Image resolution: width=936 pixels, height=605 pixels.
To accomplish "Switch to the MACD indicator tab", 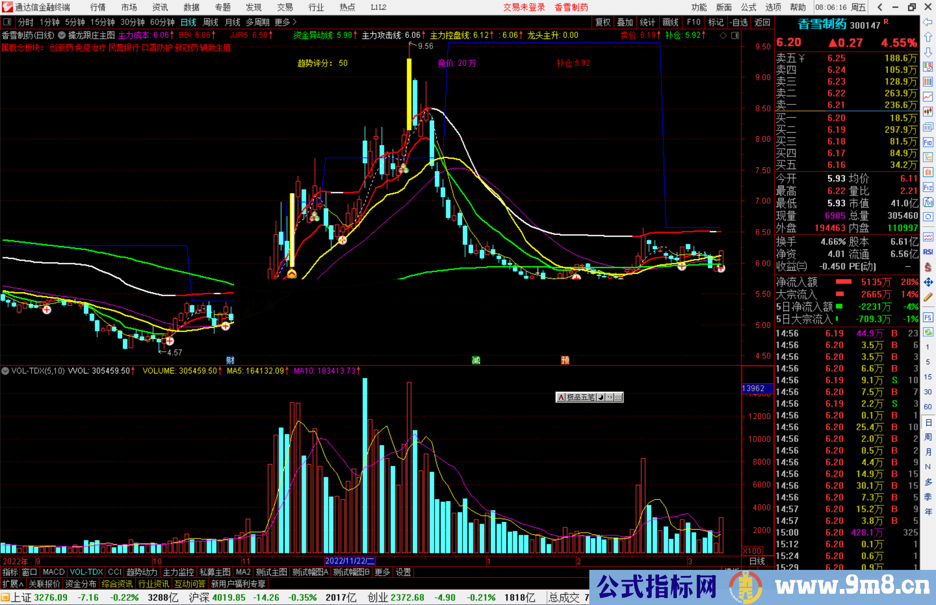I will click(53, 572).
